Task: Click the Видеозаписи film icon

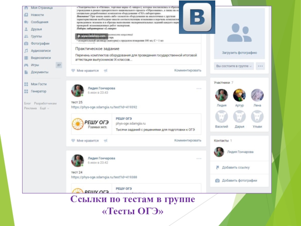Action: tap(26, 58)
